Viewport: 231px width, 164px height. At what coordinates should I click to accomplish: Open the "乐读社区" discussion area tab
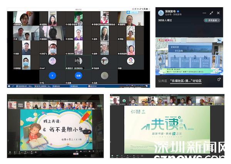(x=187, y=81)
